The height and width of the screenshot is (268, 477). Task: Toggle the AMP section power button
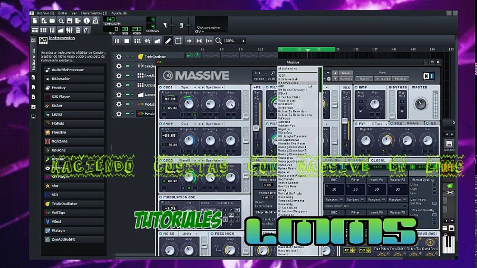(x=356, y=87)
